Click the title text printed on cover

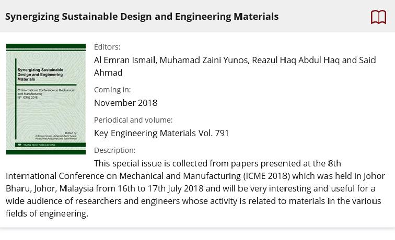40,75
